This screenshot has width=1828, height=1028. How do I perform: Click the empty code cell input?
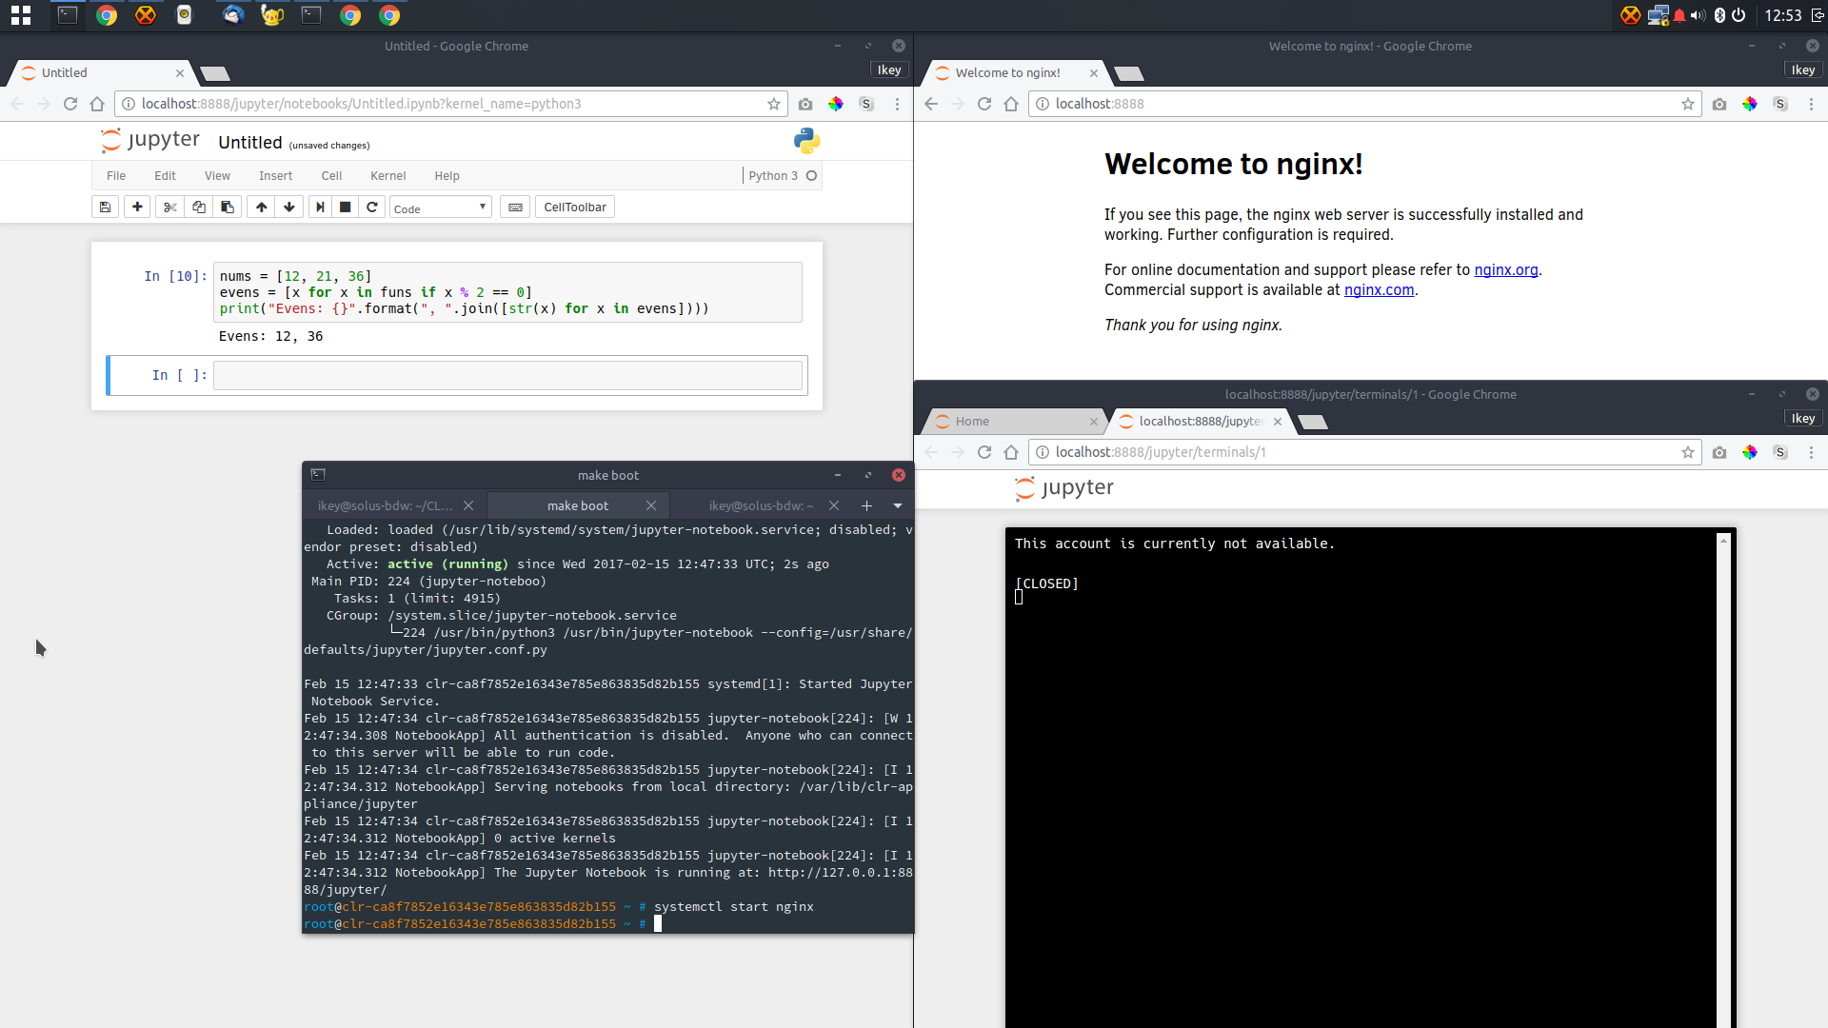(x=507, y=376)
